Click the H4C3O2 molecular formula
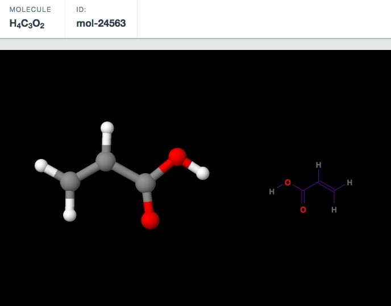Image resolution: width=391 pixels, height=306 pixels. tap(27, 24)
